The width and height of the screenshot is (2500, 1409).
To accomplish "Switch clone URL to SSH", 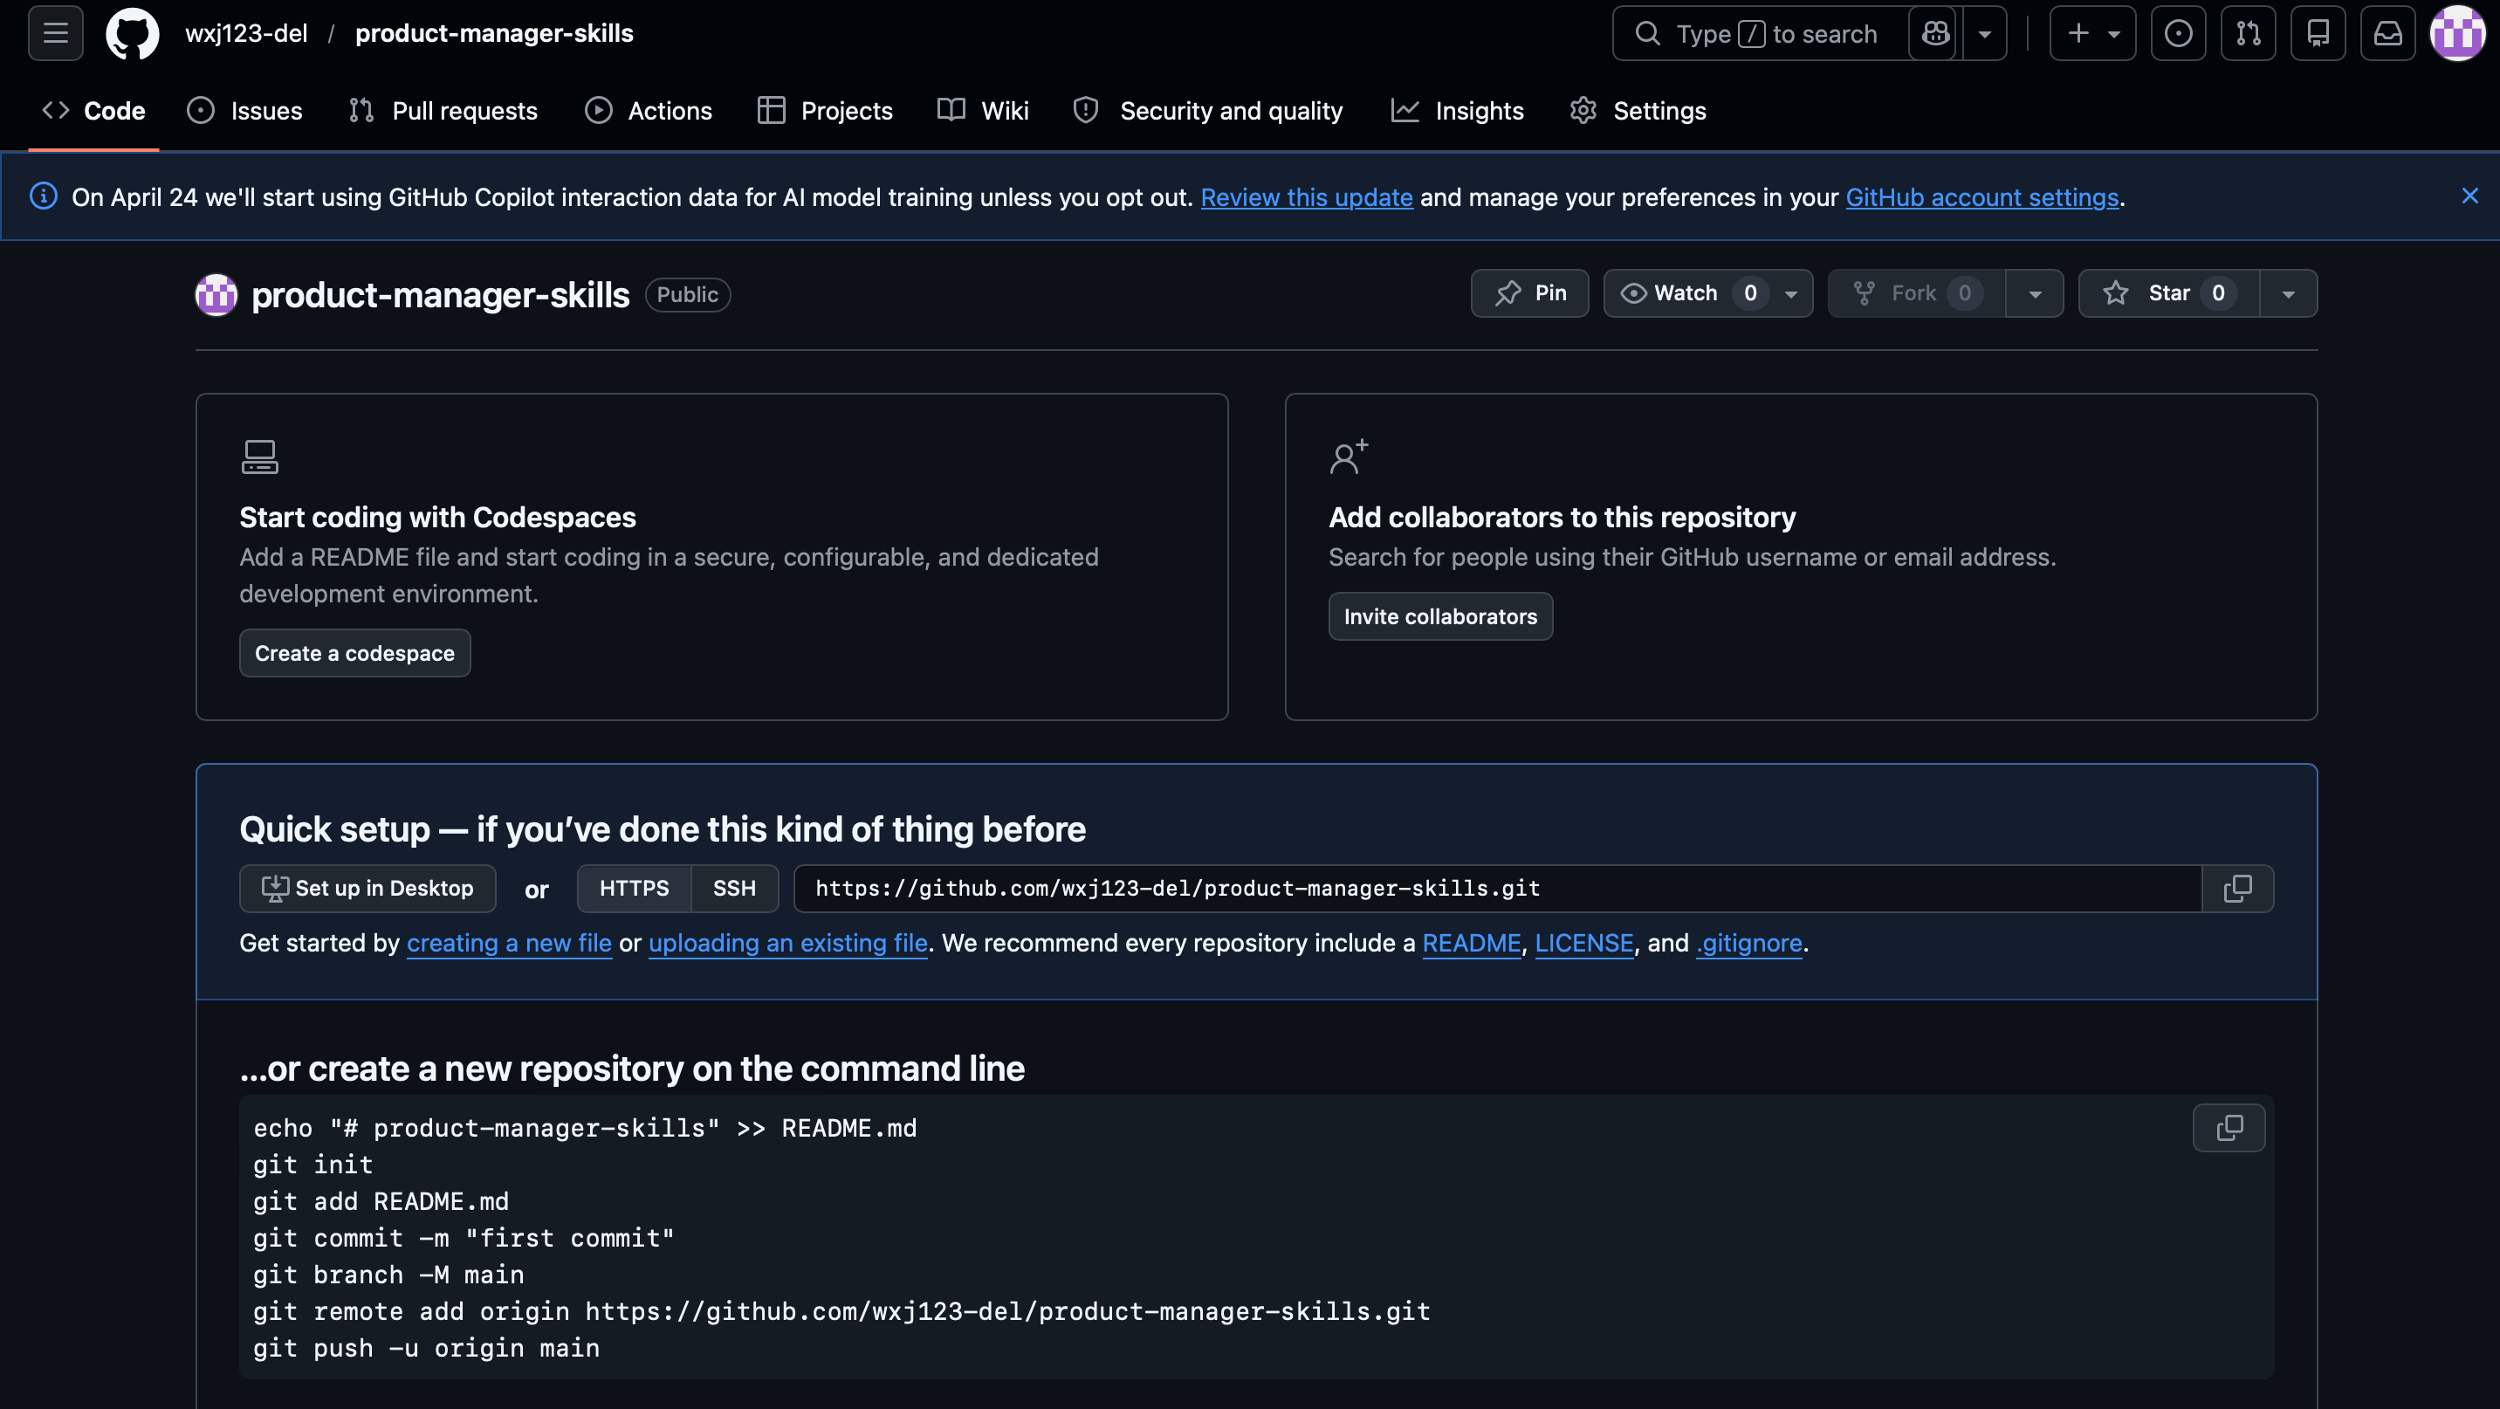I will (x=734, y=888).
